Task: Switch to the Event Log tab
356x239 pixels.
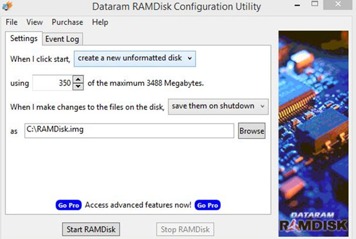Action: [62, 39]
